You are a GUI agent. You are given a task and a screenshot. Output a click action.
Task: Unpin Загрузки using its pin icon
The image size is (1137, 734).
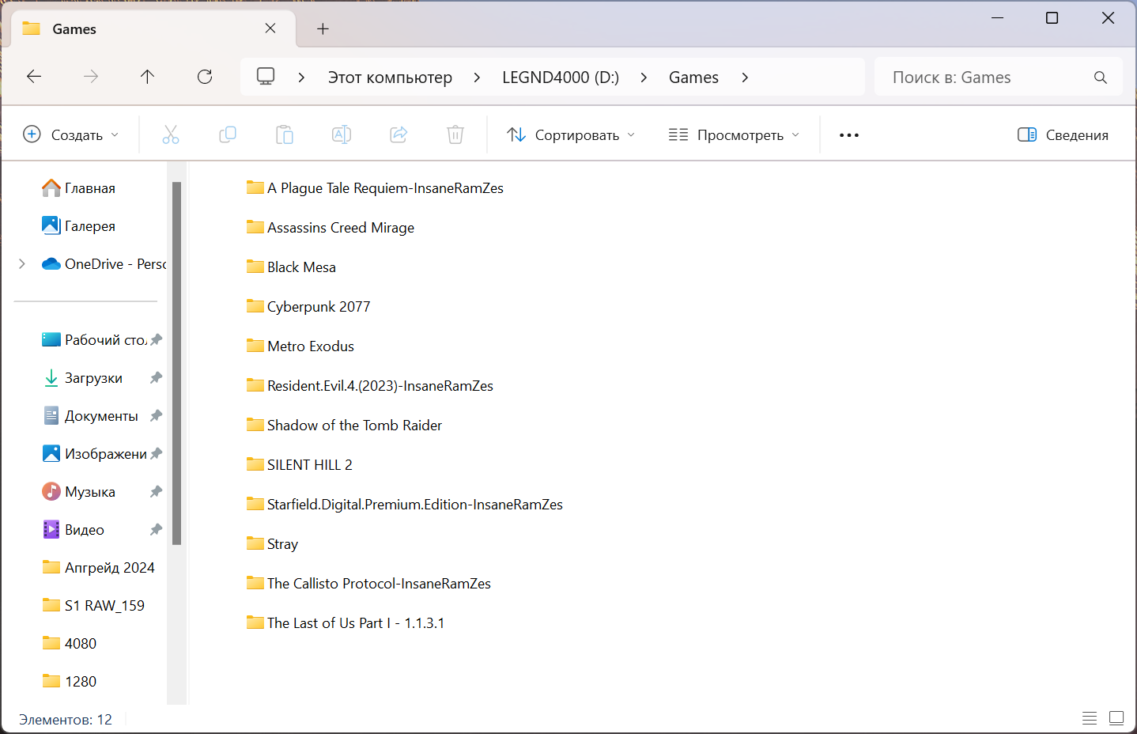[156, 378]
